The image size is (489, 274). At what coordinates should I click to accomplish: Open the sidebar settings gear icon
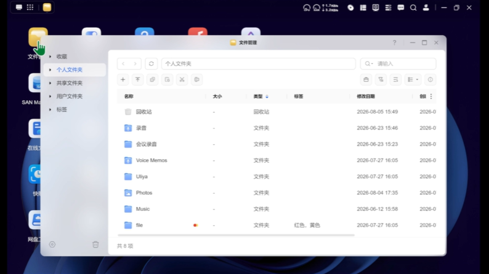[x=52, y=245]
